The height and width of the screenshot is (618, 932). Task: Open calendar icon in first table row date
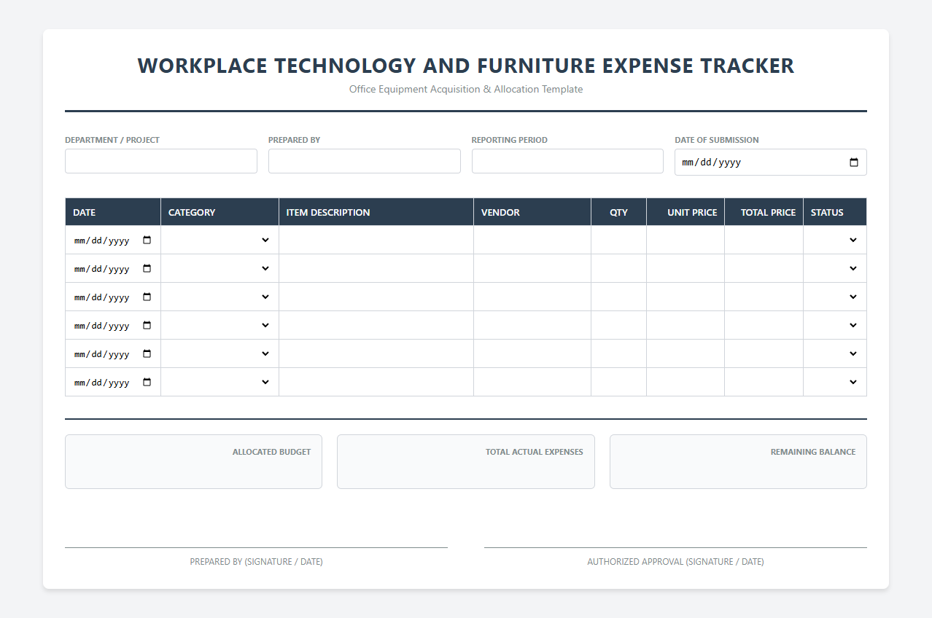point(147,240)
